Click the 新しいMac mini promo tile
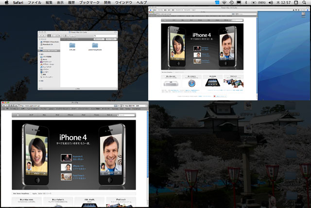311x208 pixels. click(27, 202)
